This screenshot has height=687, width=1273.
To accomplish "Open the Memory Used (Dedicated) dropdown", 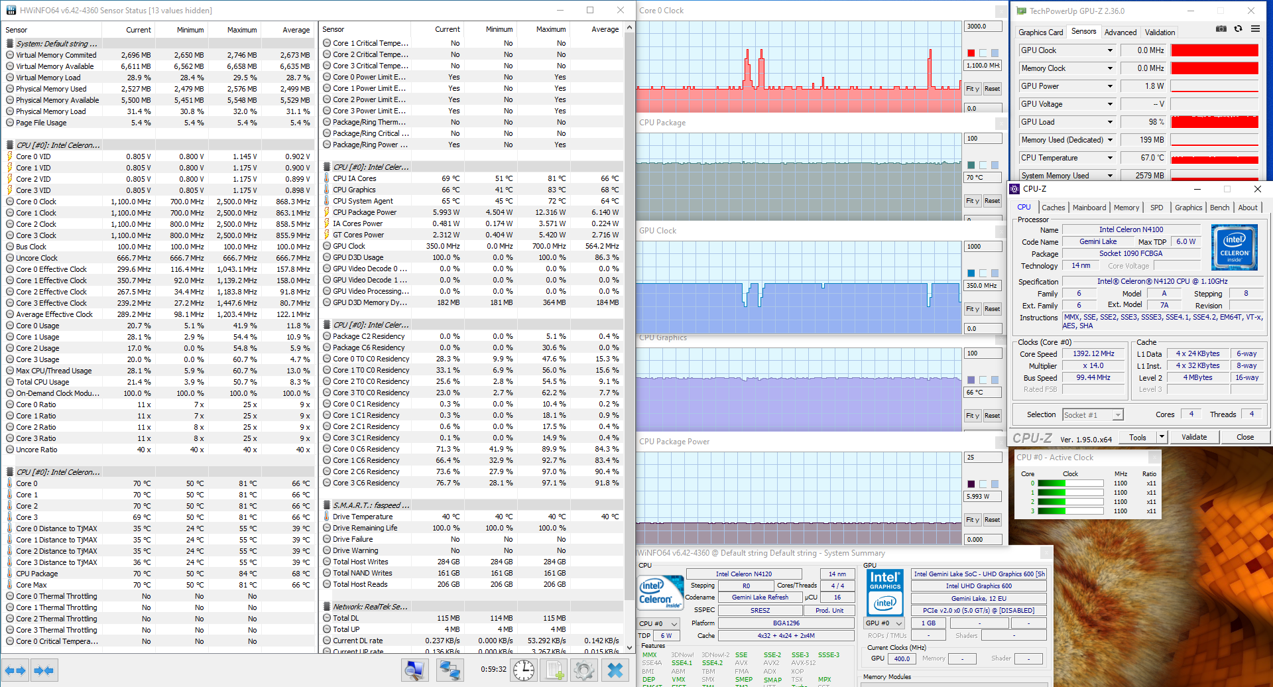I will (x=1110, y=140).
